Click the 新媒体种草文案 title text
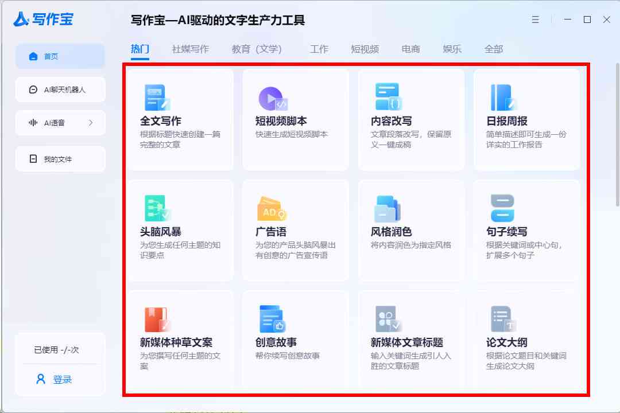 click(176, 342)
